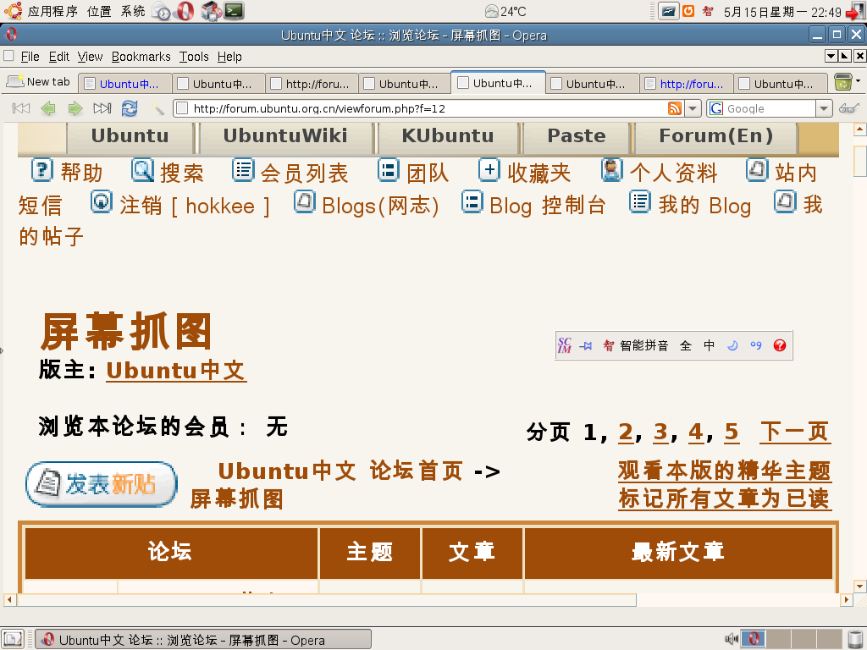The image size is (867, 650).
Task: Open the terminal from the top panel
Action: click(234, 11)
